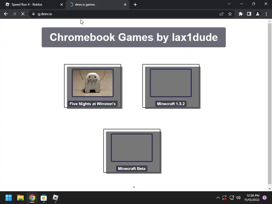Screen dimensions: 272x204
Task: Switch to the Speed Run 4 - Roblox tab
Action: (x=33, y=5)
